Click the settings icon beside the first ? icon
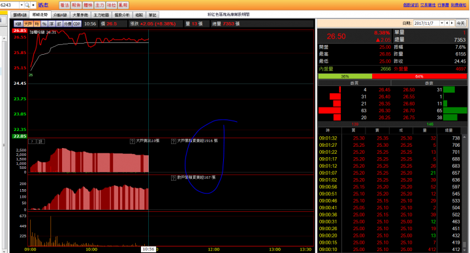Screen dimensions: 470x253 pyautogui.click(x=40, y=141)
